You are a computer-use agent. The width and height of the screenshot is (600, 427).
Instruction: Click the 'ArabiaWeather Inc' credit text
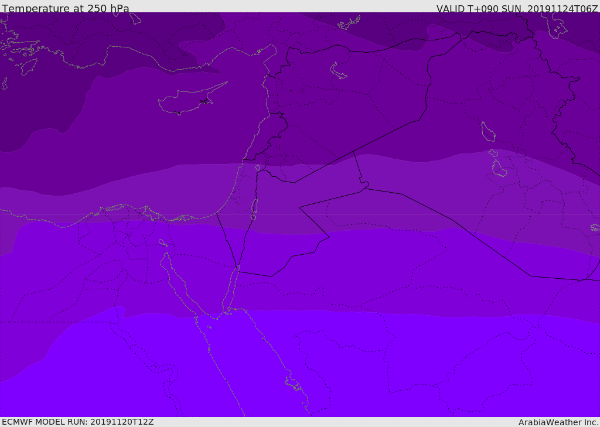tap(558, 422)
